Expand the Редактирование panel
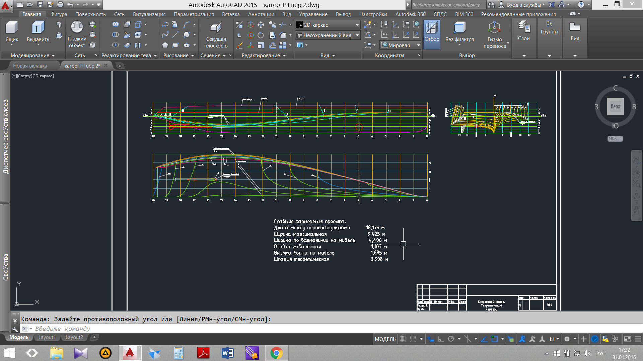643x361 pixels. (264, 55)
